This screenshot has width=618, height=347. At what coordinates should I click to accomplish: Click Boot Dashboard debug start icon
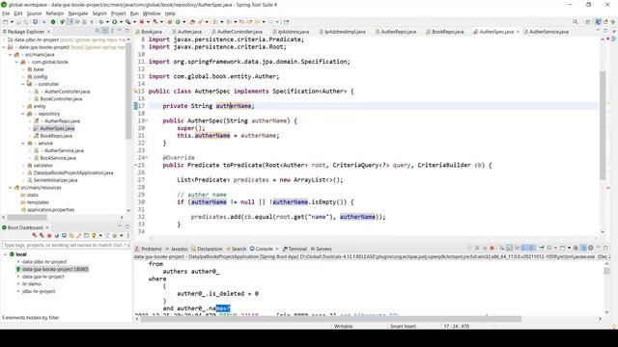42,235
